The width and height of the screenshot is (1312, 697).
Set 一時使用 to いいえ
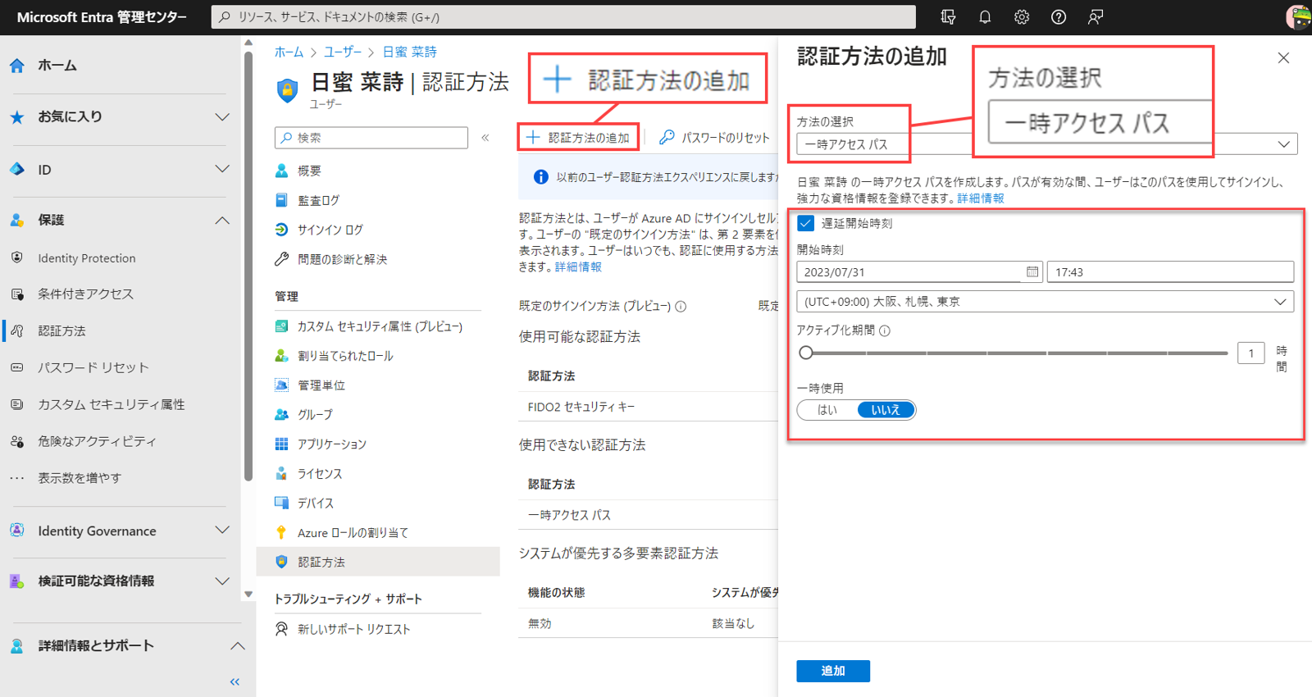[886, 410]
